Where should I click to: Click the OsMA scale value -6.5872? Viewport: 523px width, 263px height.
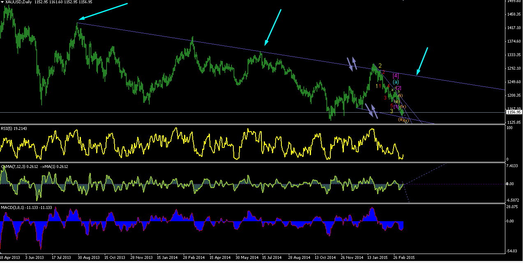(x=514, y=200)
